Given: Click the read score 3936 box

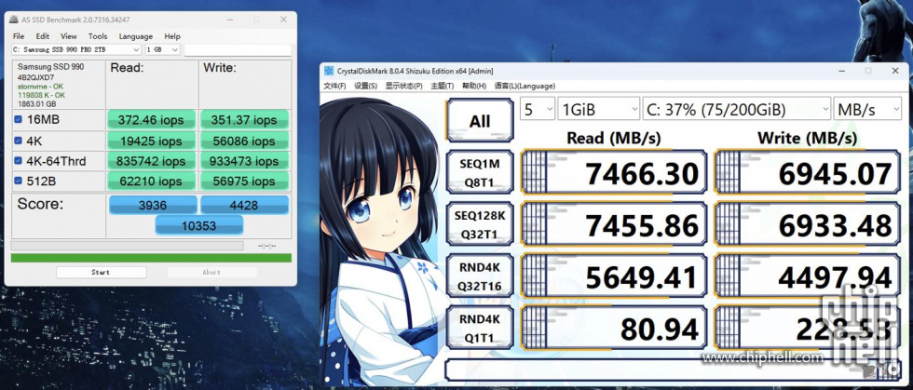Looking at the screenshot, I should coord(153,205).
